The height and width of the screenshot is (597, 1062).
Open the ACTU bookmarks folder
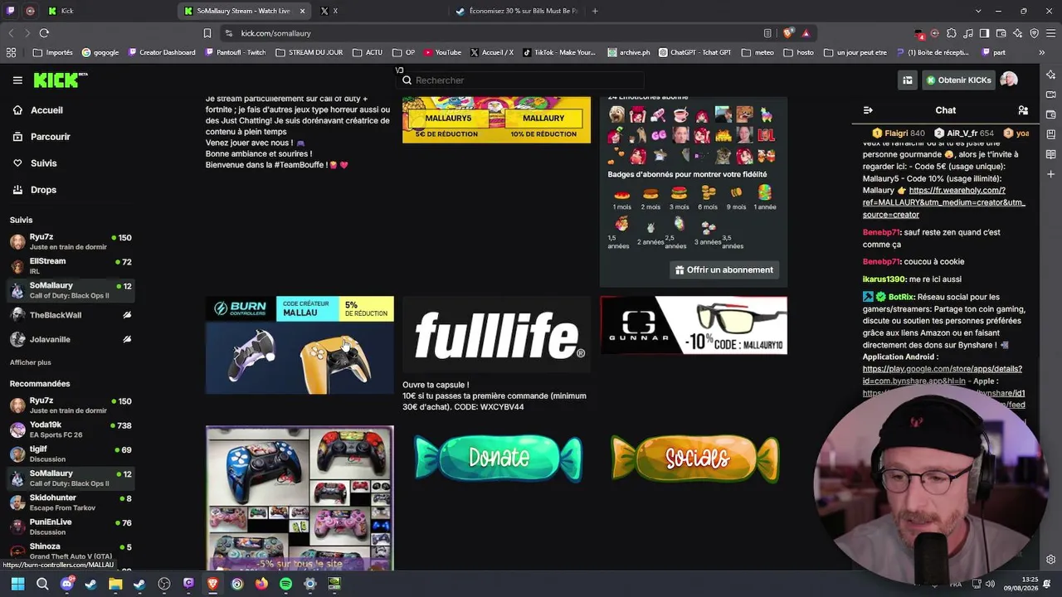pos(368,52)
